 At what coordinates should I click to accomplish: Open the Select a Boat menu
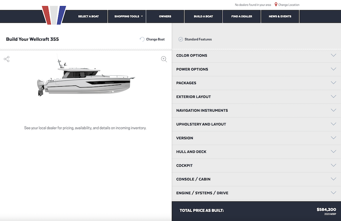tap(89, 16)
